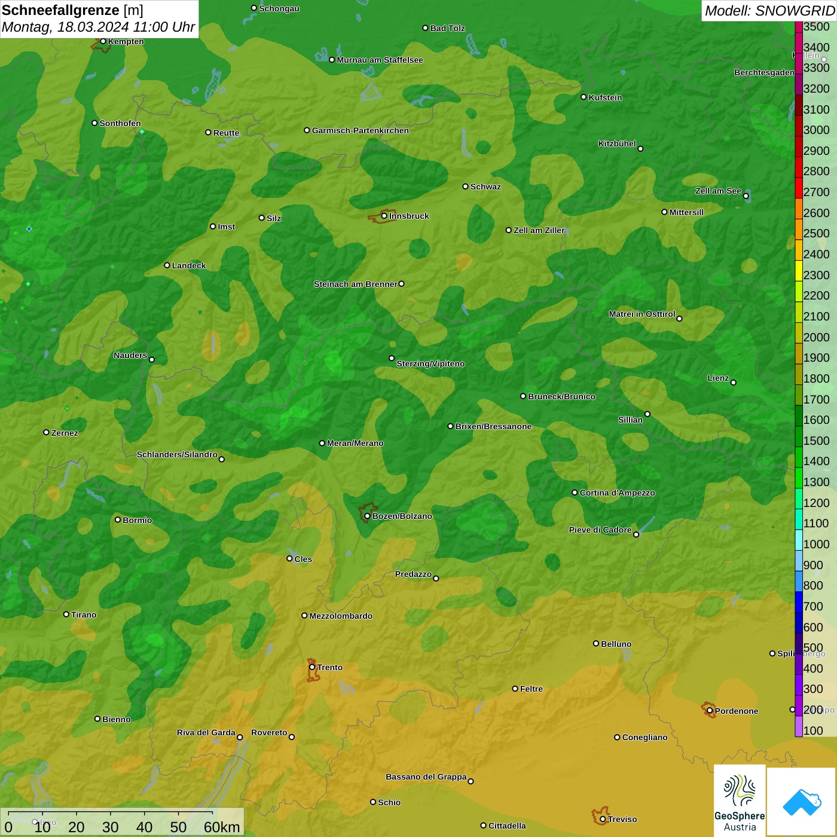Viewport: 837px width, 837px height.
Task: Pick the orange 2500 legend color swatch
Action: point(799,229)
